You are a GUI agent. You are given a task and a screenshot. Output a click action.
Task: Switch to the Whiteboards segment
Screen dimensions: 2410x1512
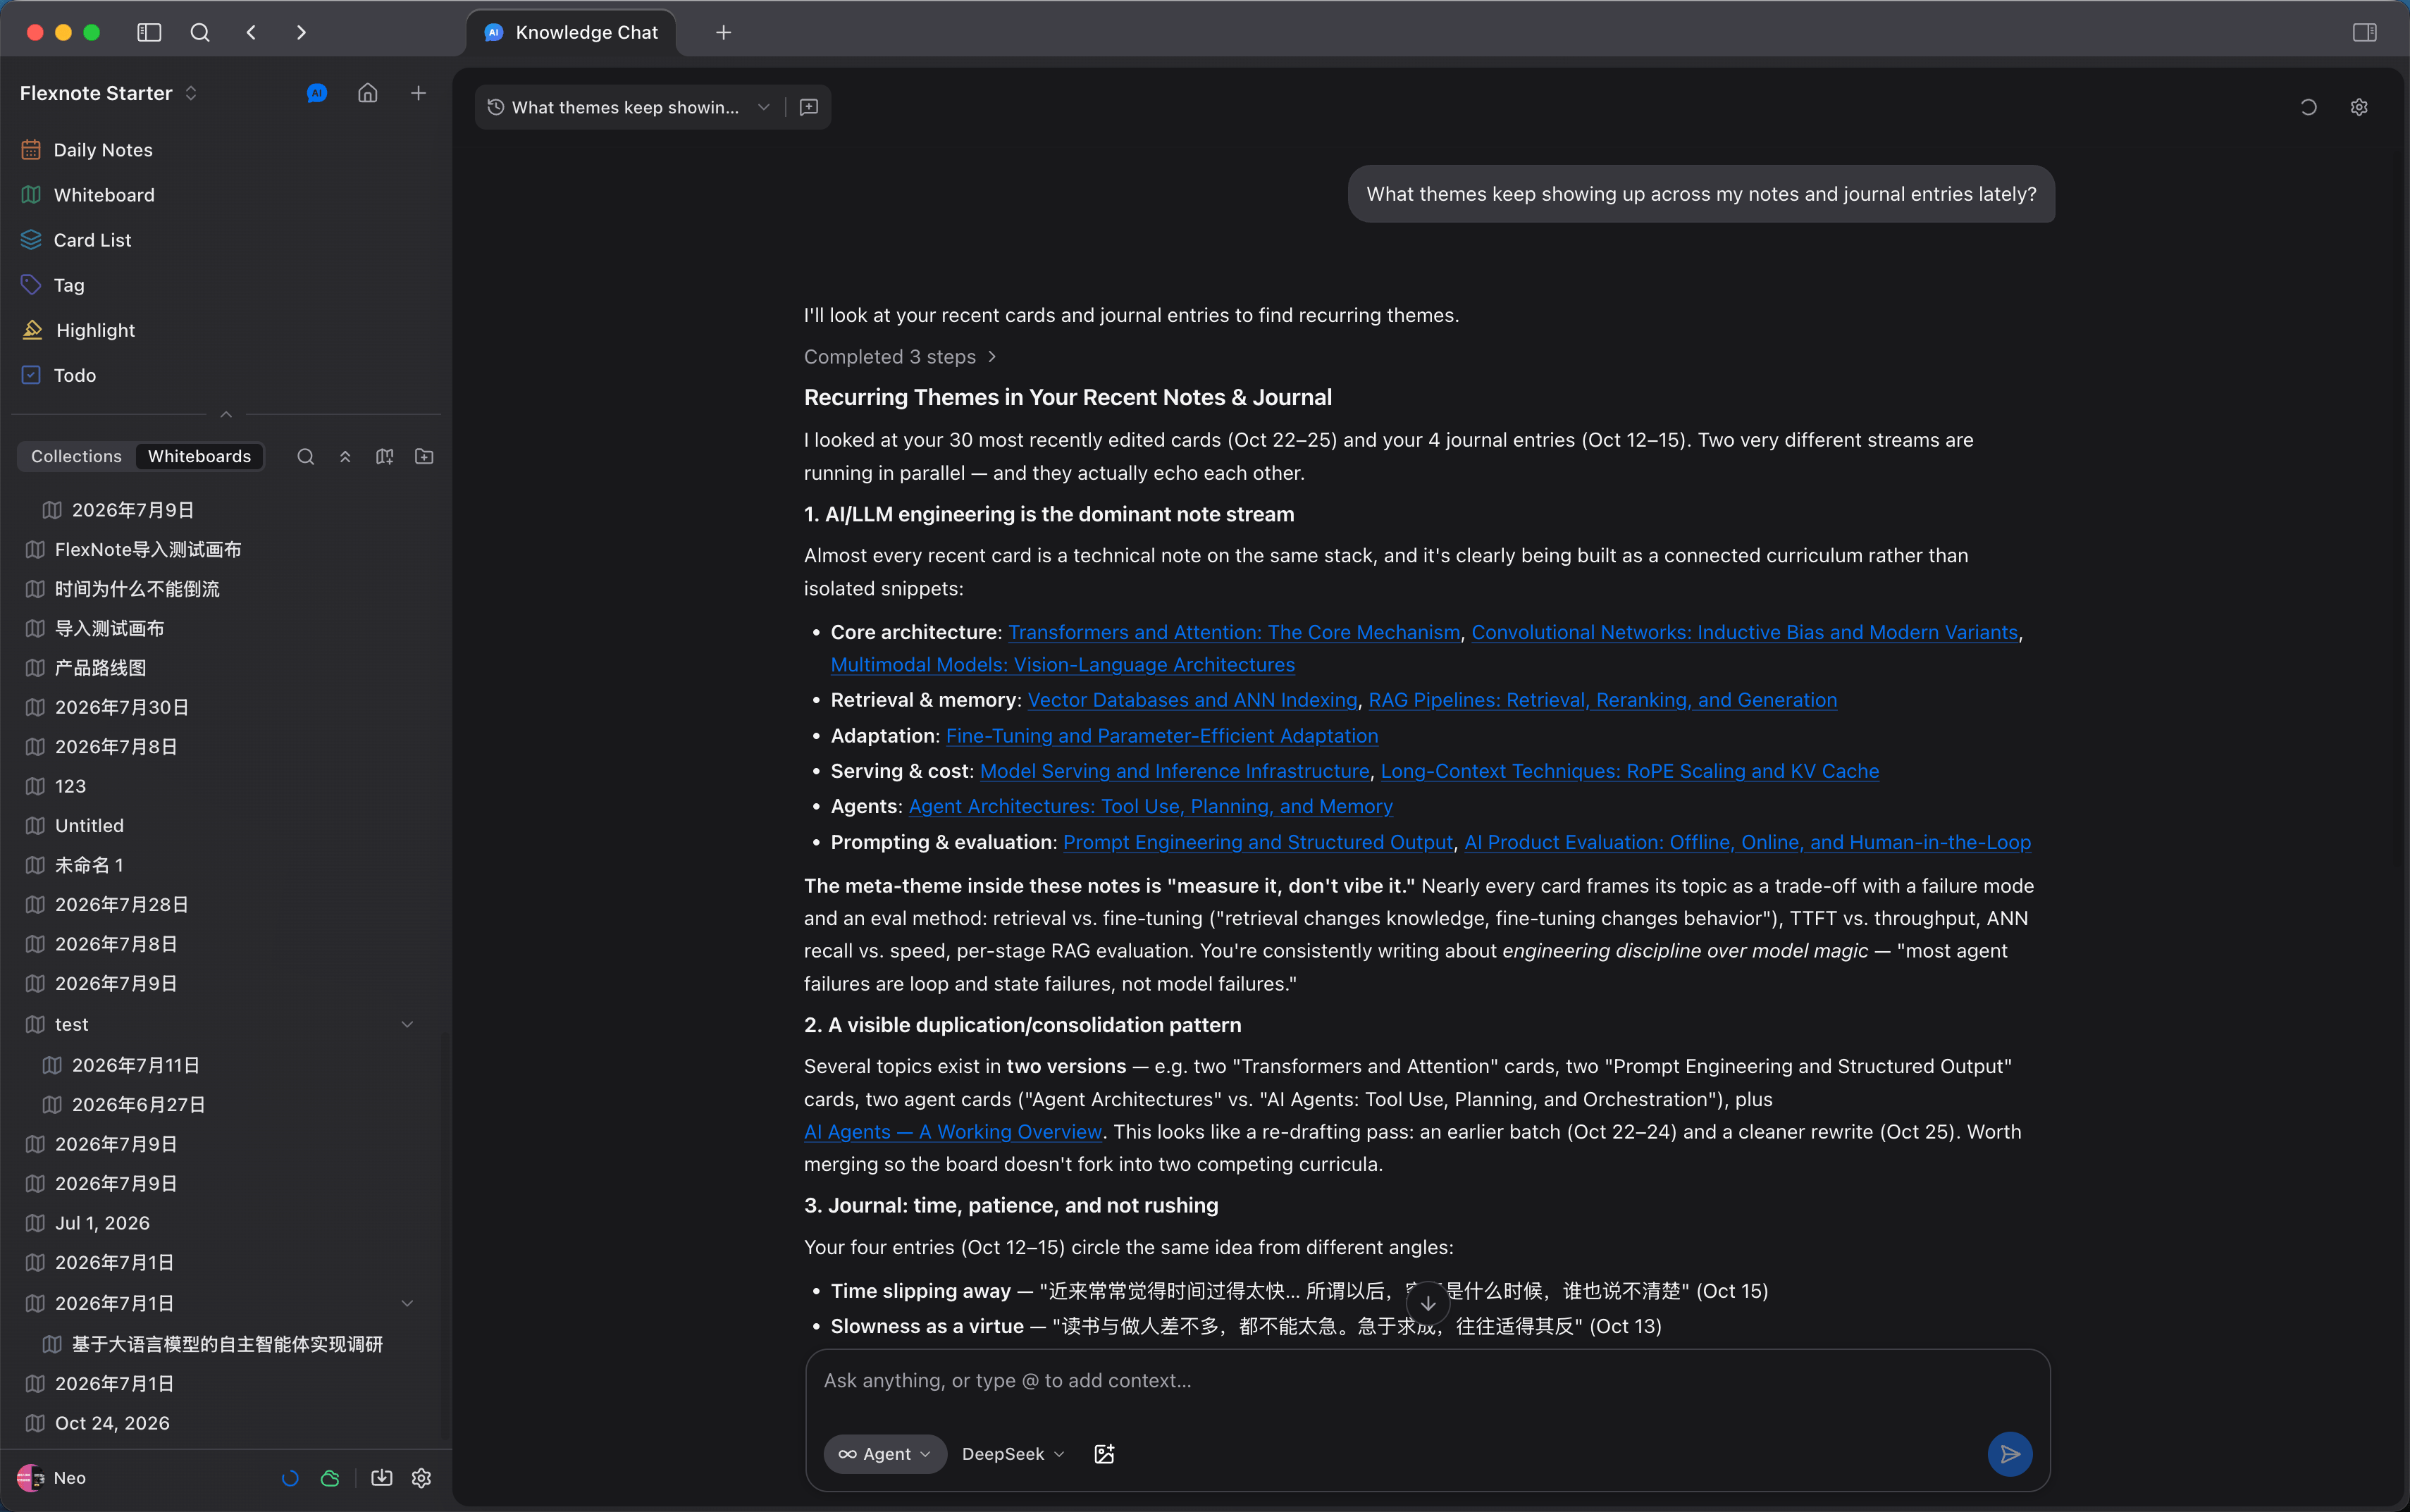coord(199,456)
